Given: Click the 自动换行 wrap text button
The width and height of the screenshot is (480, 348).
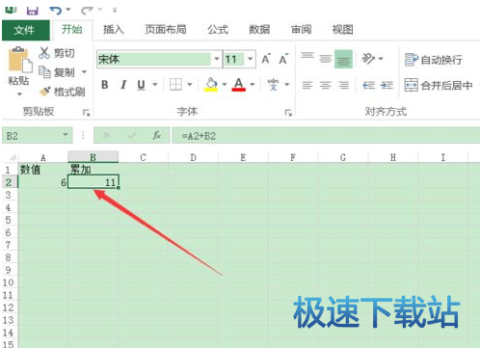Looking at the screenshot, I should coord(434,60).
